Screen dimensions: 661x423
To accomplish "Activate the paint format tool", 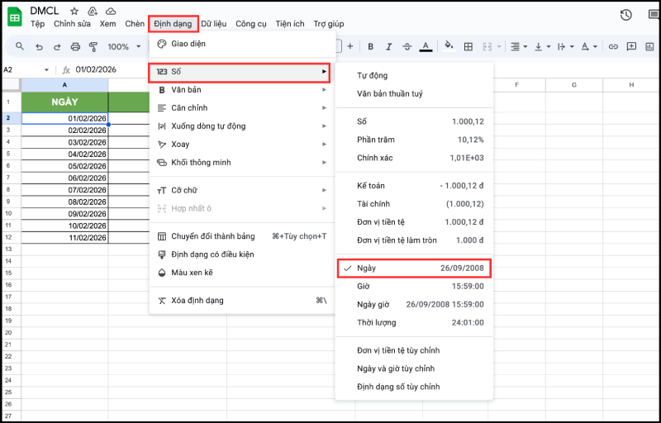I will (x=93, y=47).
